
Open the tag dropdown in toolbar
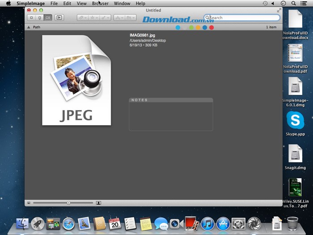tap(82, 18)
